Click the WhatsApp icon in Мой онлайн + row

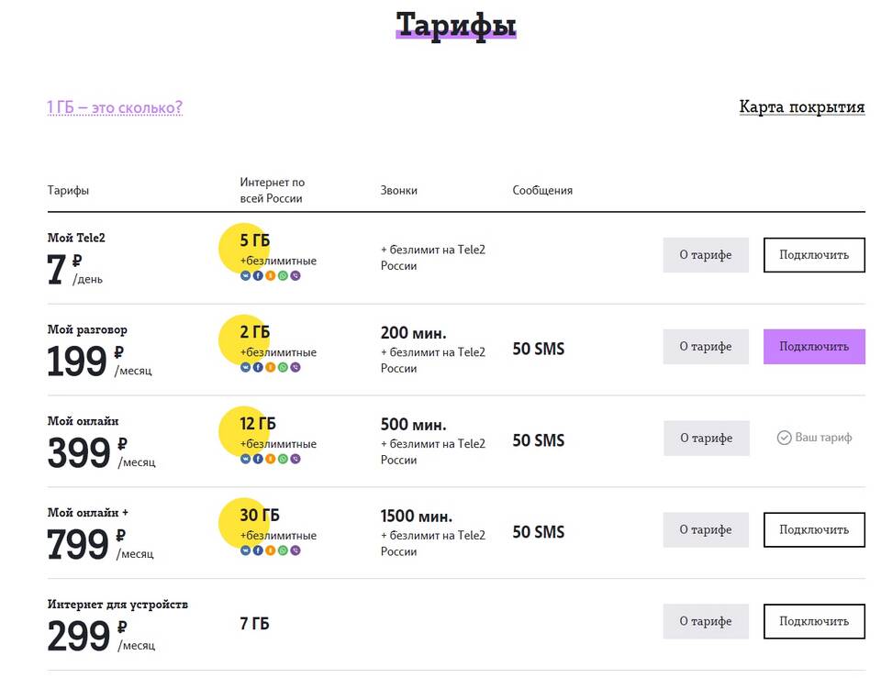coord(283,550)
